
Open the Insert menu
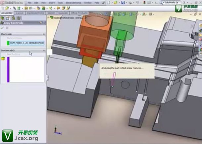[52, 3]
